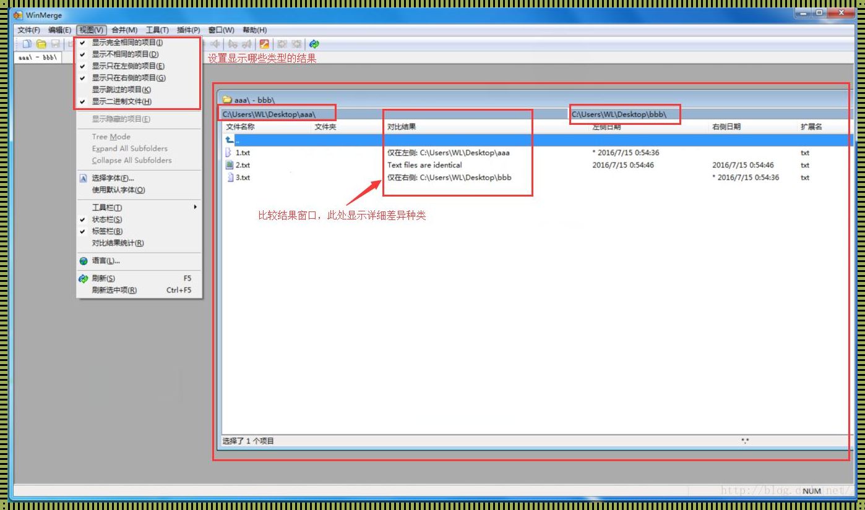865x510 pixels.
Task: Open the 帮助(H) menu
Action: [254, 30]
